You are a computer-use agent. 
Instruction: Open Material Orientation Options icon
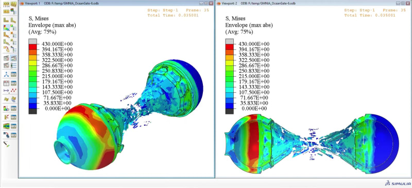pos(14,42)
